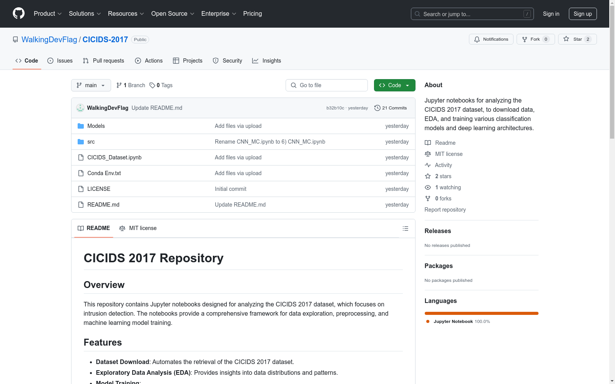Switch to the Projects tab
This screenshot has height=384, width=615.
coord(188,61)
